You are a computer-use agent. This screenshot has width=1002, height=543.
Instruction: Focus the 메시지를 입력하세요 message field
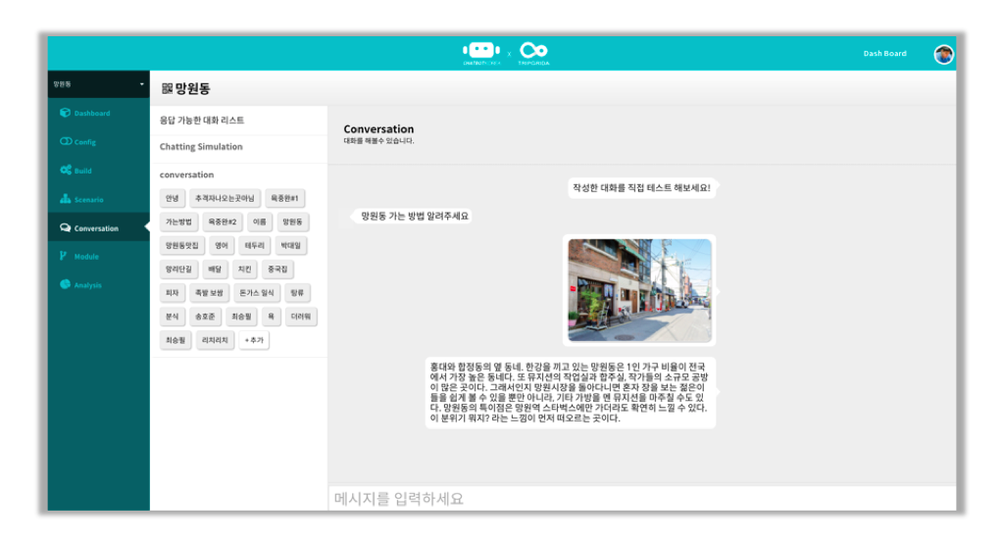click(641, 498)
